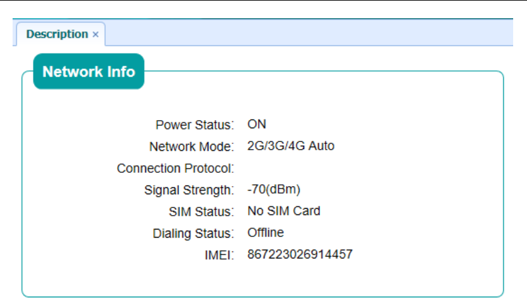Select the Network Mode label
This screenshot has height=303, width=527.
tap(191, 146)
